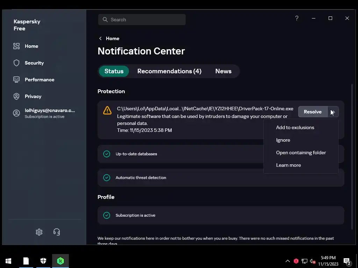Click the Up-to-date databases row

pyautogui.click(x=221, y=154)
